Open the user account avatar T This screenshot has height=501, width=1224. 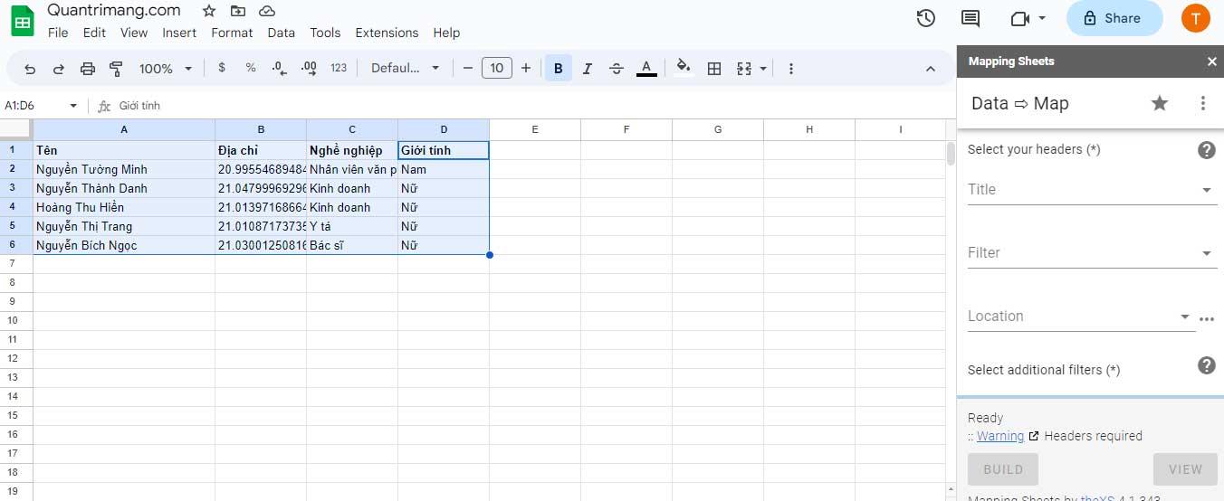pos(1195,18)
